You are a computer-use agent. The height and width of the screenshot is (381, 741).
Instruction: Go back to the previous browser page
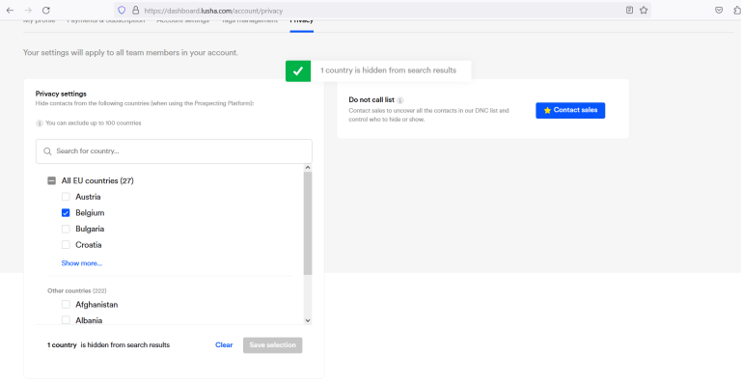coord(10,10)
